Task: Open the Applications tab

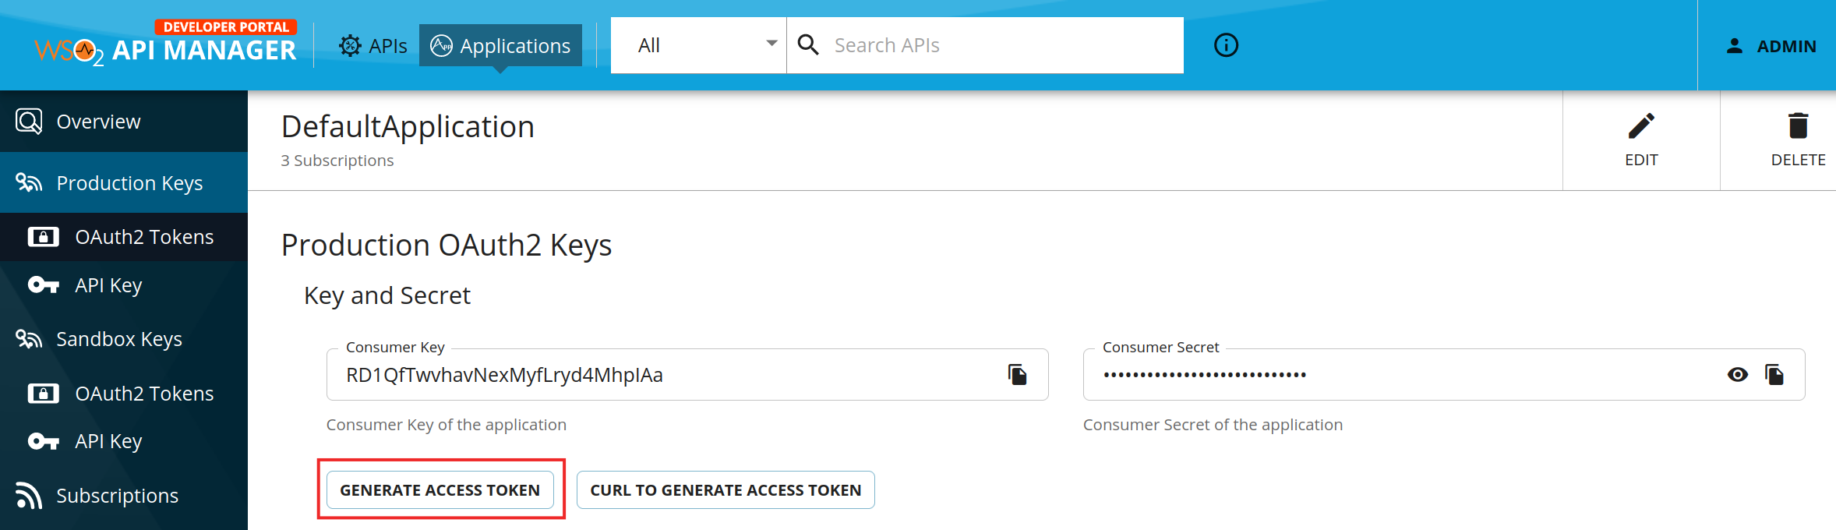Action: tap(500, 46)
